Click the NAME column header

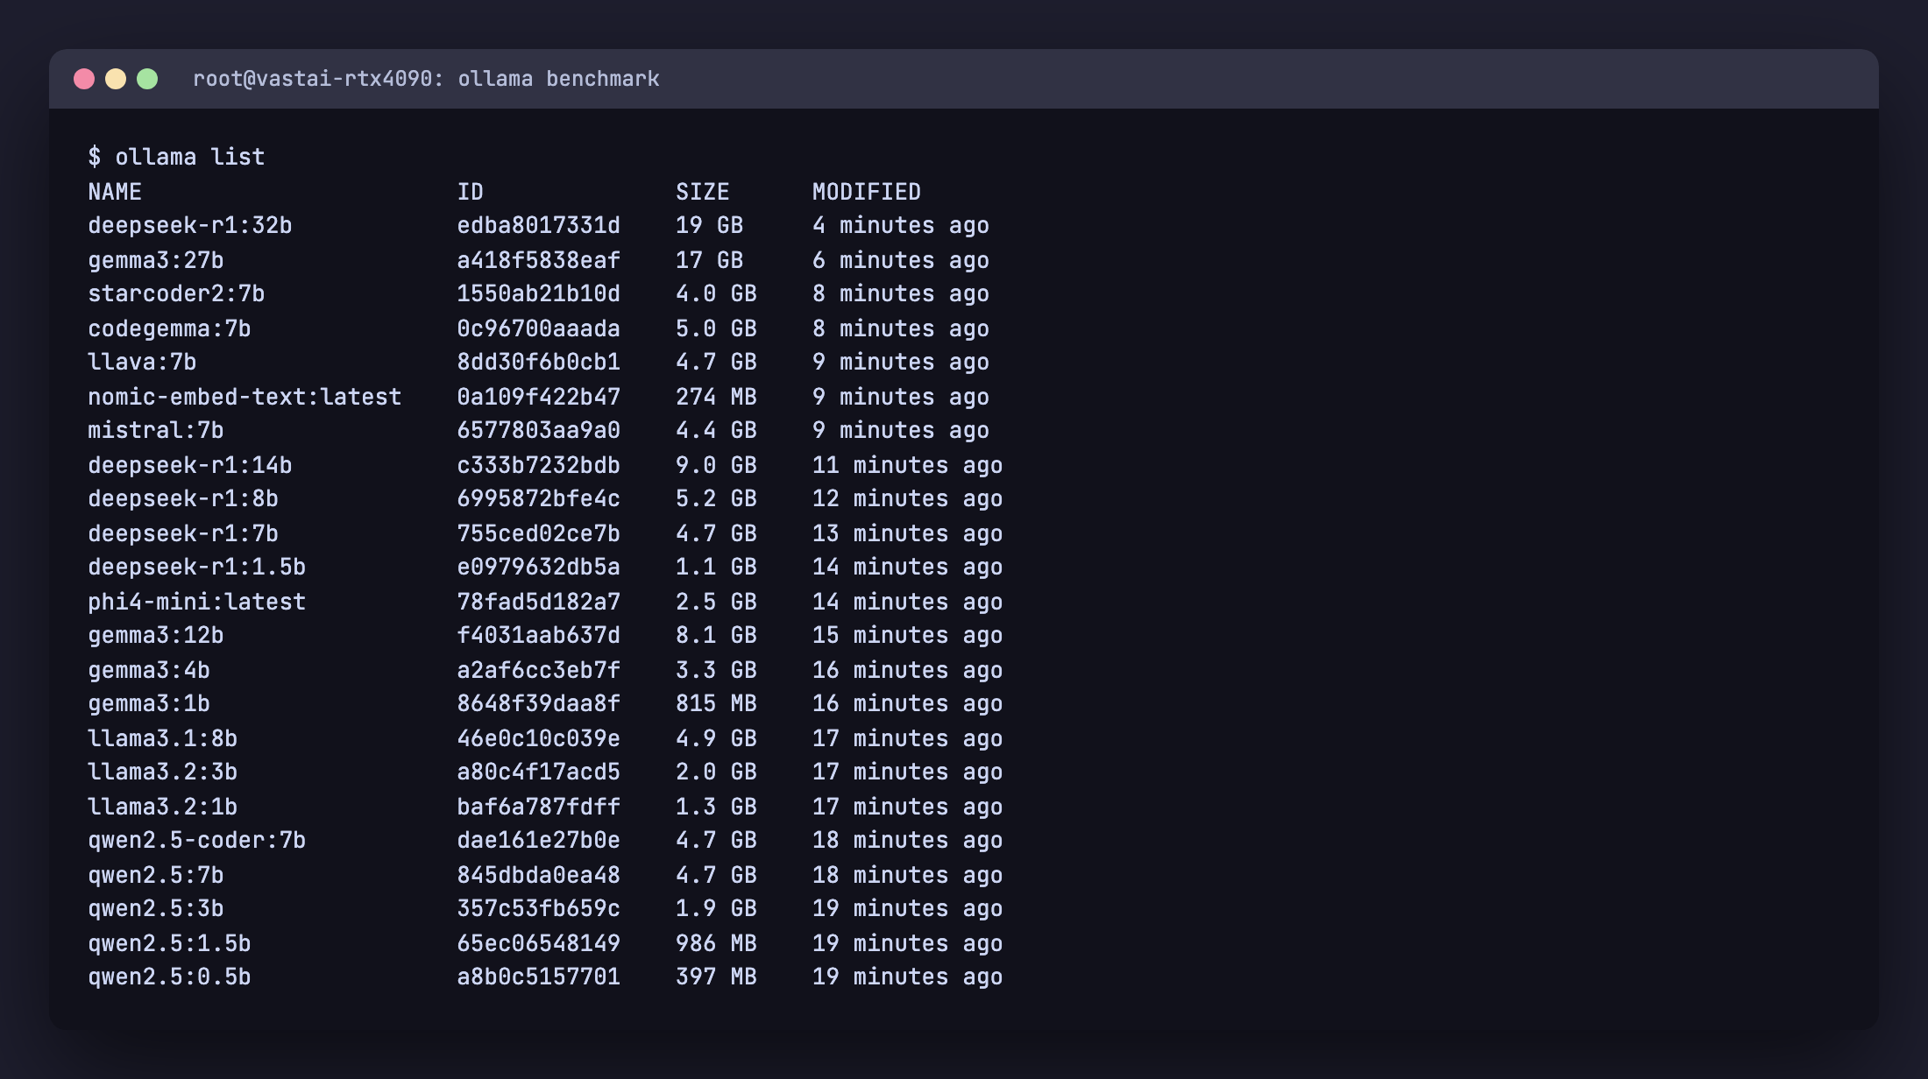click(x=115, y=192)
